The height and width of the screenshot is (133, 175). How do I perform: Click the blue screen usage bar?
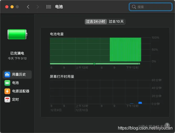tap(140, 103)
